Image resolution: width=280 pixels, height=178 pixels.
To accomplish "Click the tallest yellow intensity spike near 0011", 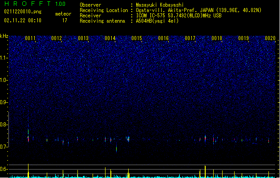I will click(x=28, y=170).
